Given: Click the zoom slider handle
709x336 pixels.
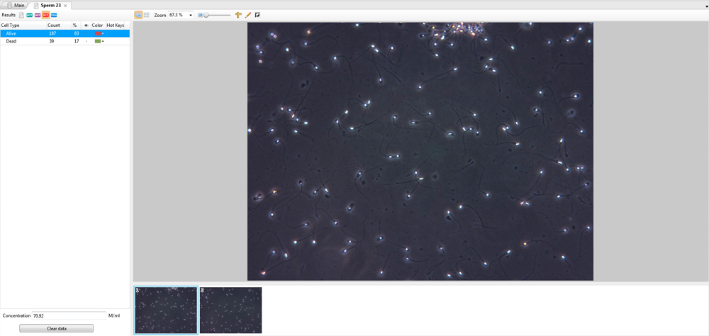Looking at the screenshot, I should [206, 15].
